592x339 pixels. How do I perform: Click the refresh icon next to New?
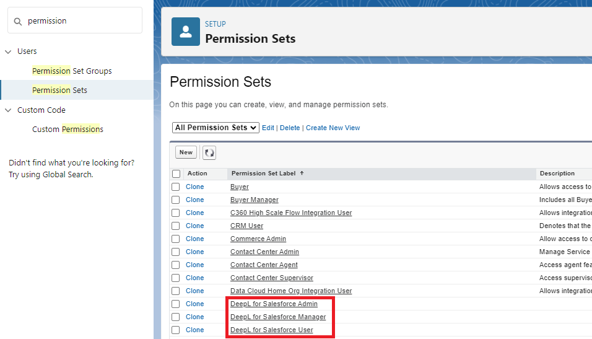209,152
